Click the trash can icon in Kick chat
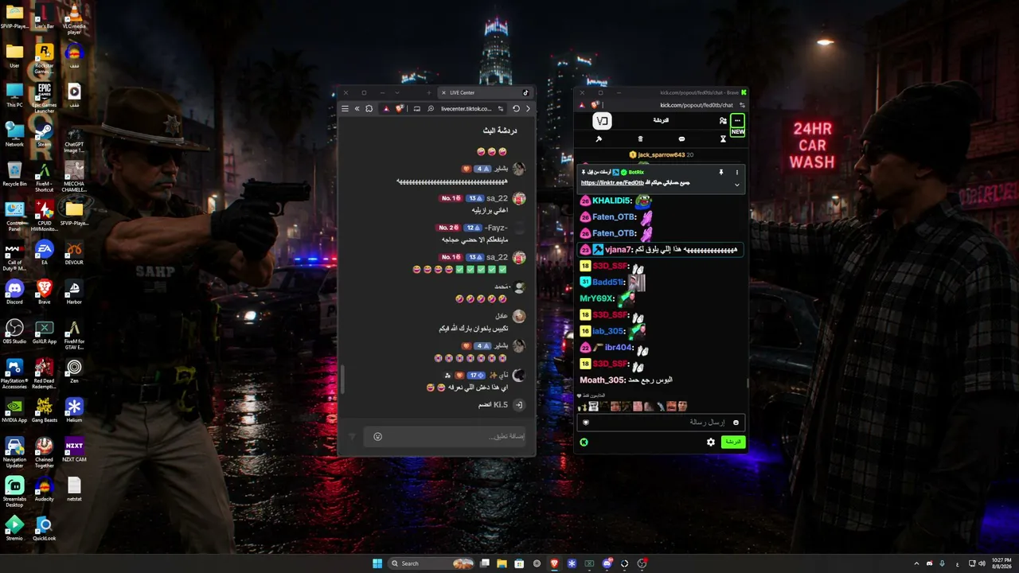Viewport: 1019px width, 573px height. (640, 139)
